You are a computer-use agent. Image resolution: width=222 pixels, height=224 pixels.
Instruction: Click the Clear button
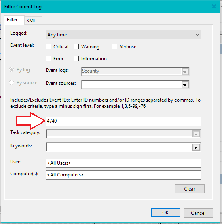point(190,189)
